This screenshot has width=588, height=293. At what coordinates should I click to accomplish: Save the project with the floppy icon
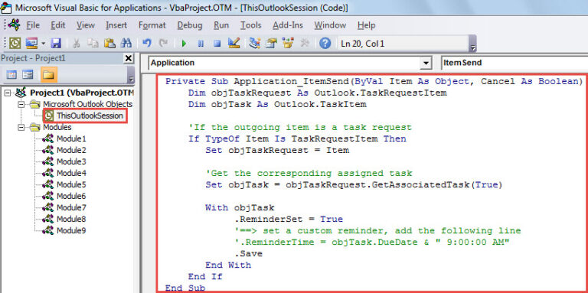pos(56,44)
